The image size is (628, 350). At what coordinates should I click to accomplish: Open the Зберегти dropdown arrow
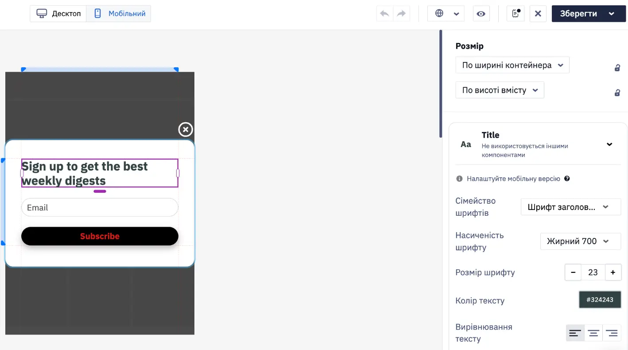coord(612,13)
